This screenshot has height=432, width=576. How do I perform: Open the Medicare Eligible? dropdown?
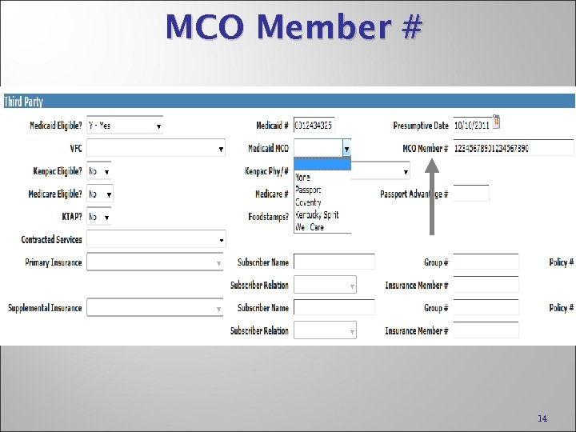(x=100, y=194)
